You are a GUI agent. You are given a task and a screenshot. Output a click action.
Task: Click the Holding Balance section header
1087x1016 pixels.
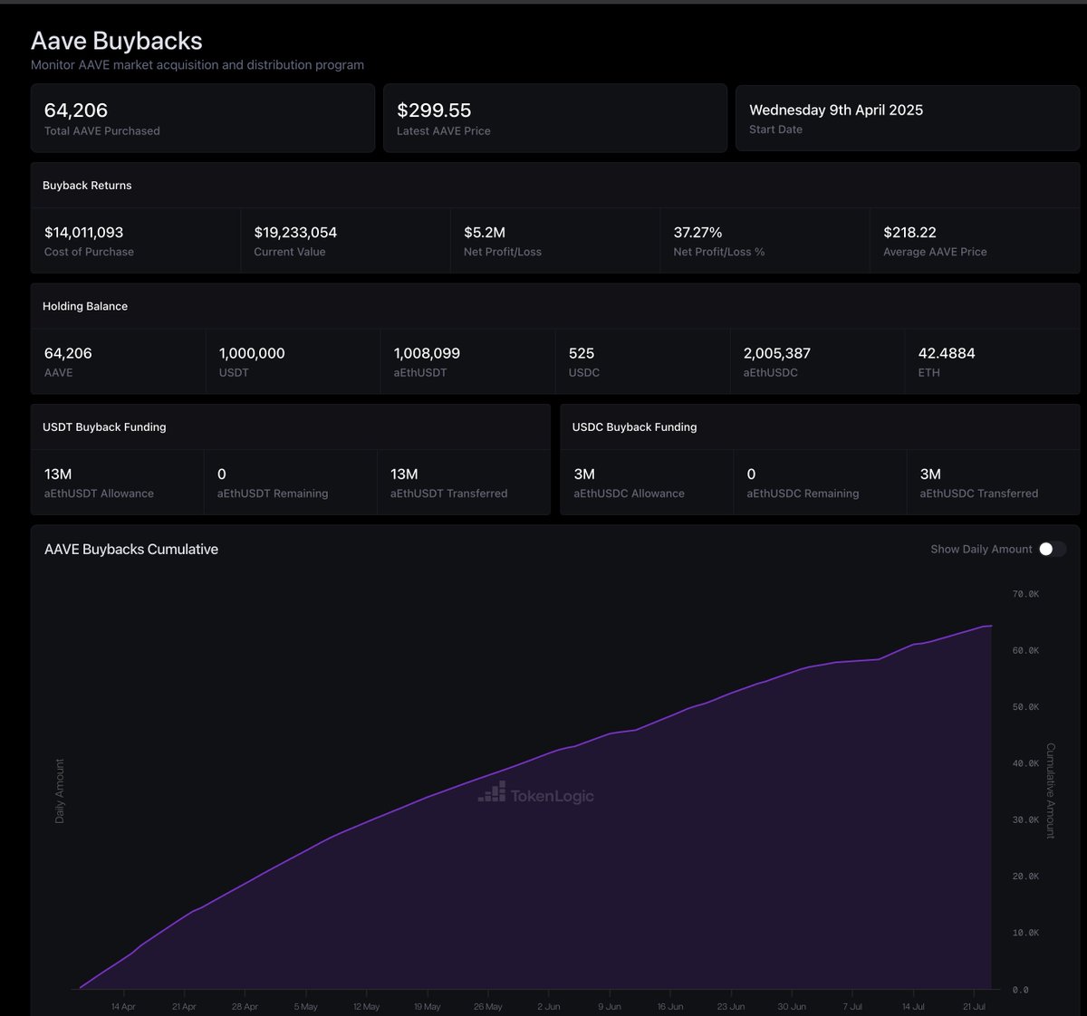pos(85,306)
